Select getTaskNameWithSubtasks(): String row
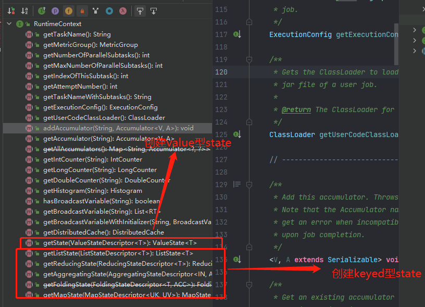The image size is (425, 307). tap(108, 97)
